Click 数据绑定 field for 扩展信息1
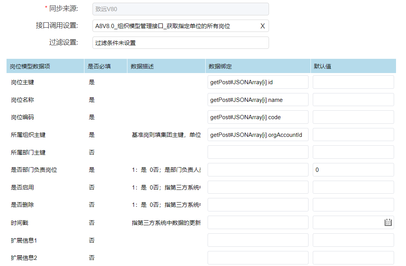This screenshot has width=406, height=266. tap(258, 240)
